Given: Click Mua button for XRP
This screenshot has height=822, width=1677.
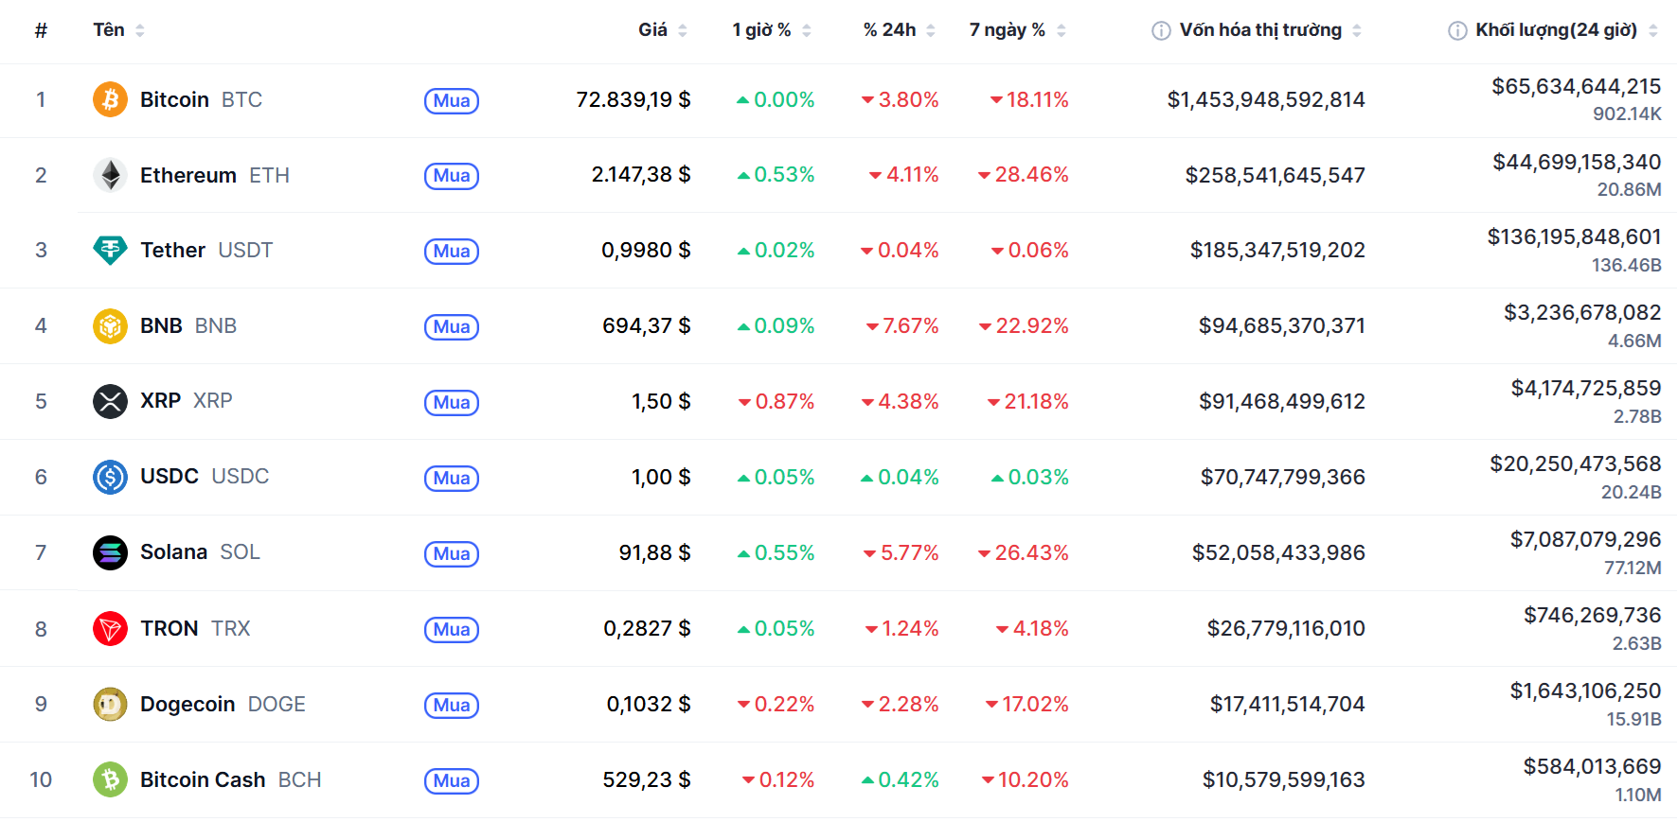Looking at the screenshot, I should [x=452, y=403].
